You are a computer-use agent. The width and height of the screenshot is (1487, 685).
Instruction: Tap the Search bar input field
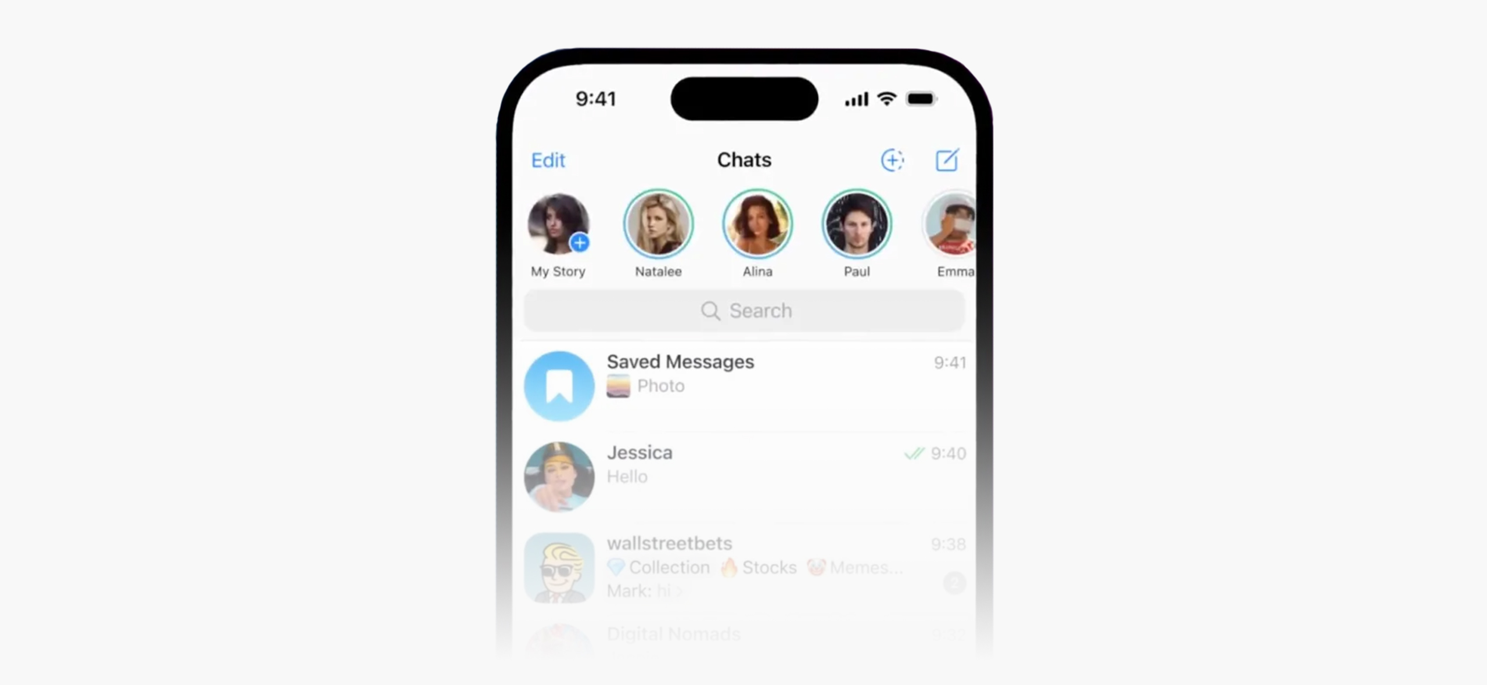coord(743,310)
